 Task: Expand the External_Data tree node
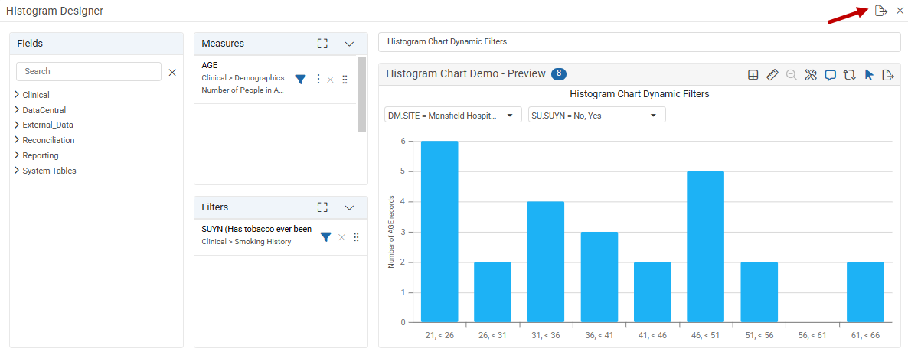pos(18,125)
